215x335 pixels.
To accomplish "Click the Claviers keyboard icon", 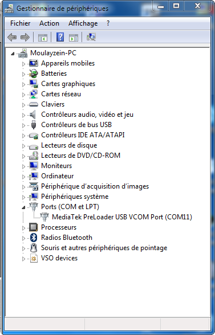I will [x=34, y=104].
